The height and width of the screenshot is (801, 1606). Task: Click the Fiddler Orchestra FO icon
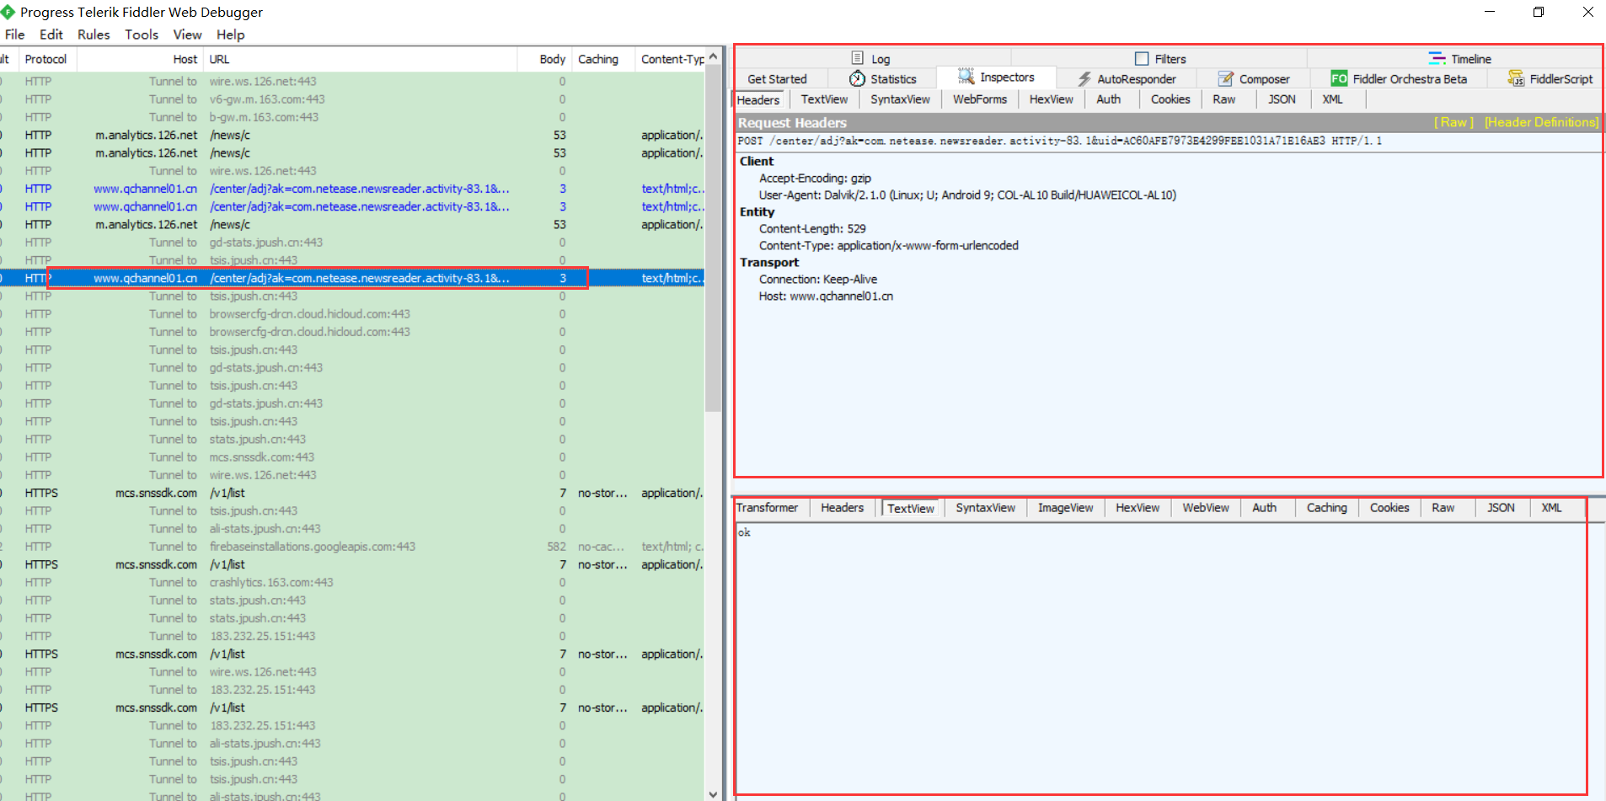[x=1339, y=78]
